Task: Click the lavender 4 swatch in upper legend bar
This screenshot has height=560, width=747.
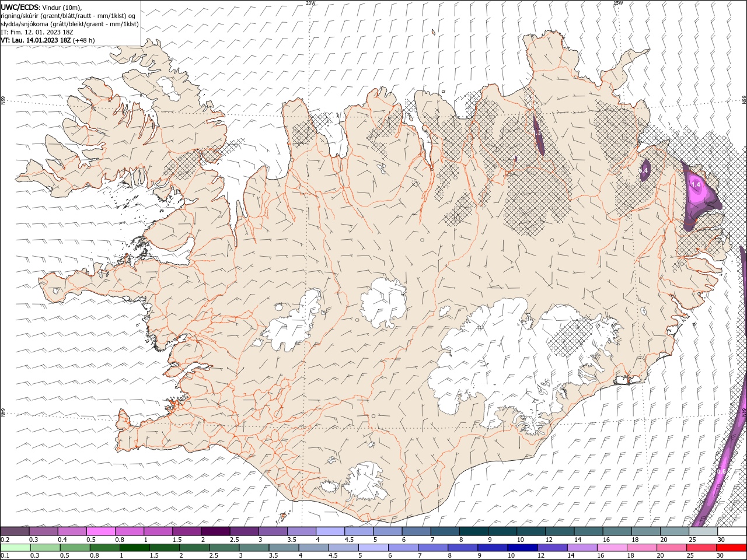Action: 330,531
